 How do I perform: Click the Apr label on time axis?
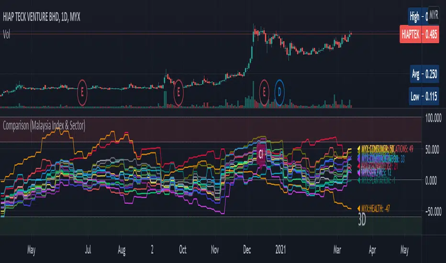tap(372, 250)
